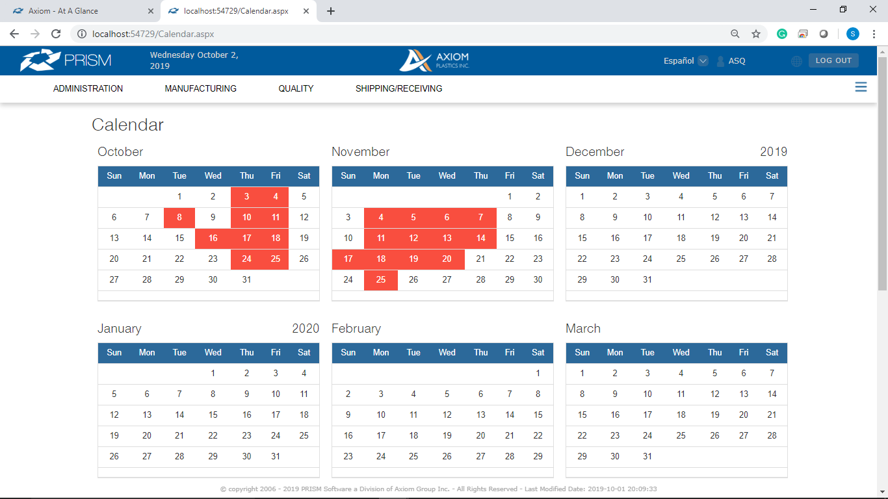The image size is (888, 499).
Task: Toggle the highlighted November 25 date
Action: click(x=381, y=280)
